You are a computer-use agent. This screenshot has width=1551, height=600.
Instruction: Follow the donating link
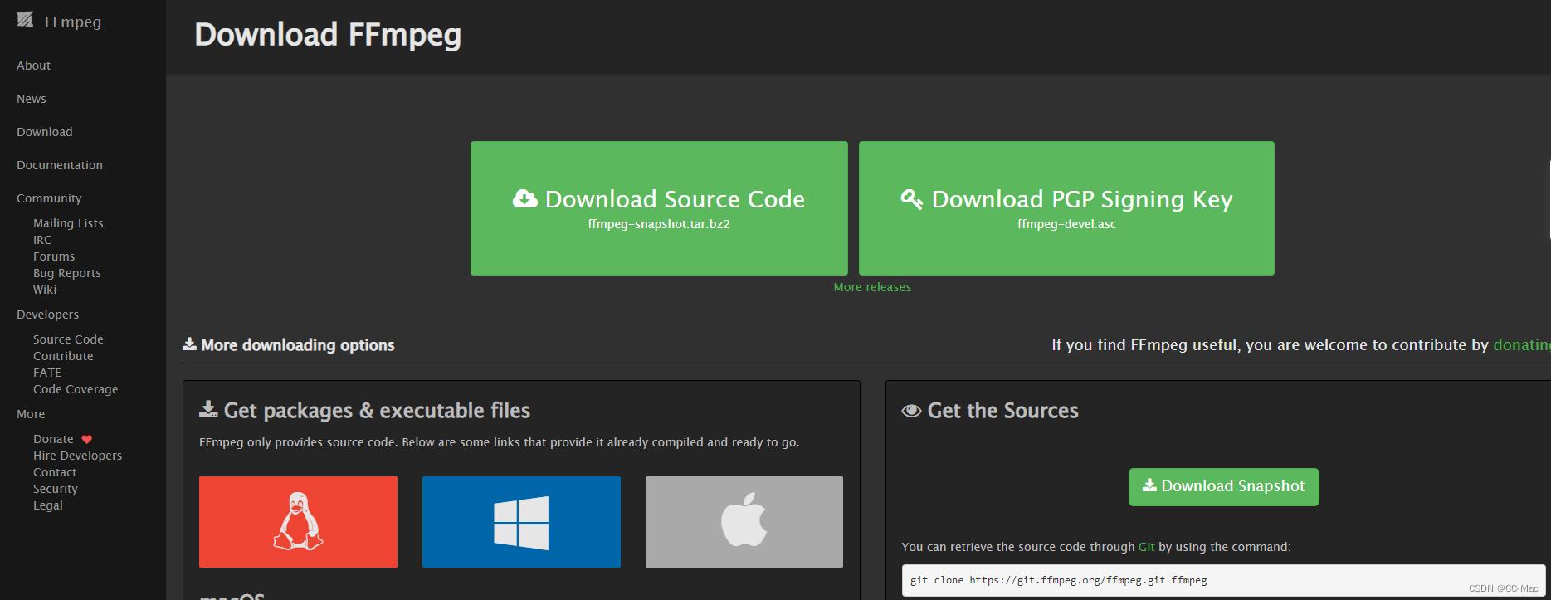(x=1521, y=345)
